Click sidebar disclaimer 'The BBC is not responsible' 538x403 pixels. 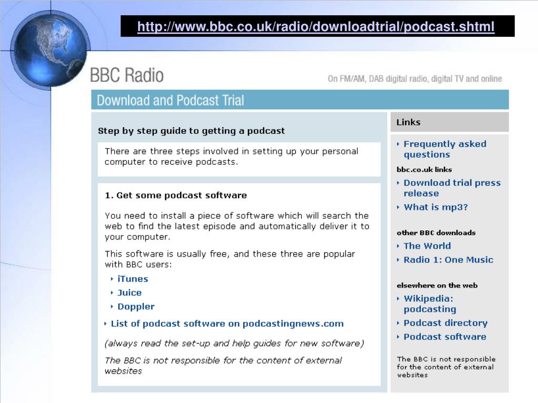[x=446, y=367]
